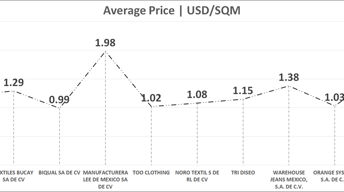The width and height of the screenshot is (344, 192).
Task: Select the ORANGE SYS axis label
Action: pos(329,176)
